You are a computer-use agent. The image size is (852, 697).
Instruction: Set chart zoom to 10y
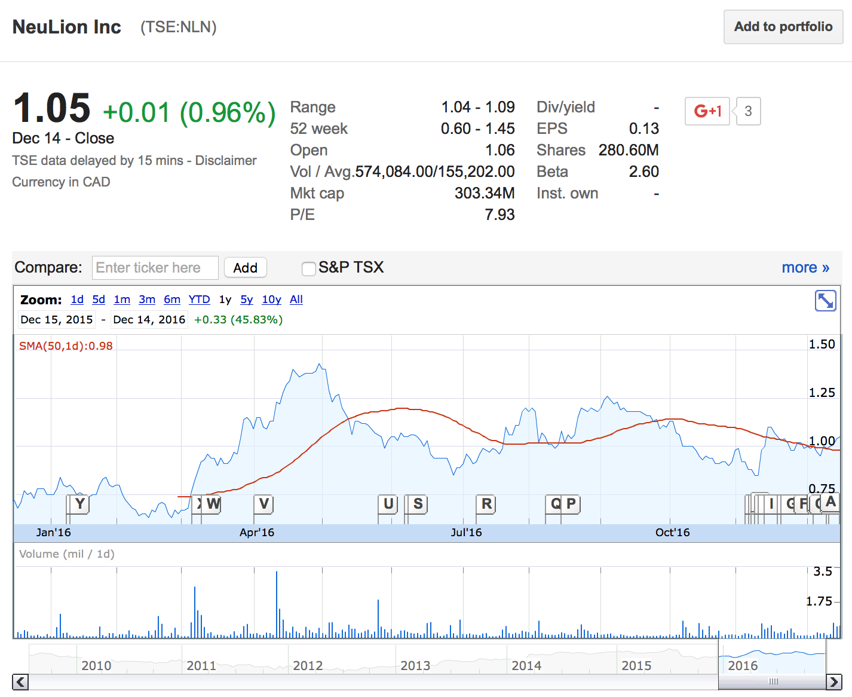tap(271, 299)
